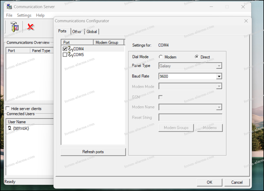Click the Communication Server title bar icon
This screenshot has height=191, width=264.
(x=9, y=7)
